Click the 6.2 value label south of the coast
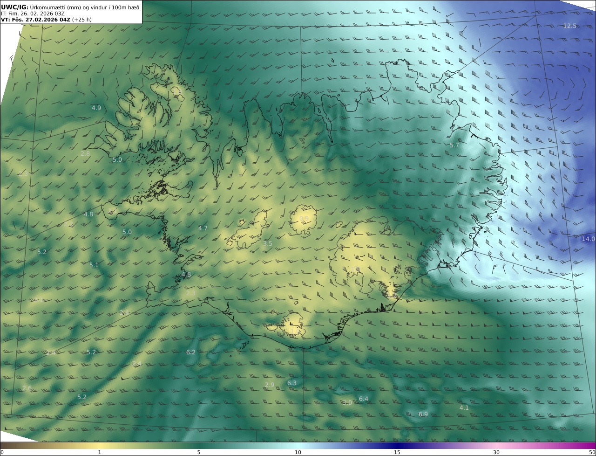The width and height of the screenshot is (596, 456). pyautogui.click(x=191, y=352)
